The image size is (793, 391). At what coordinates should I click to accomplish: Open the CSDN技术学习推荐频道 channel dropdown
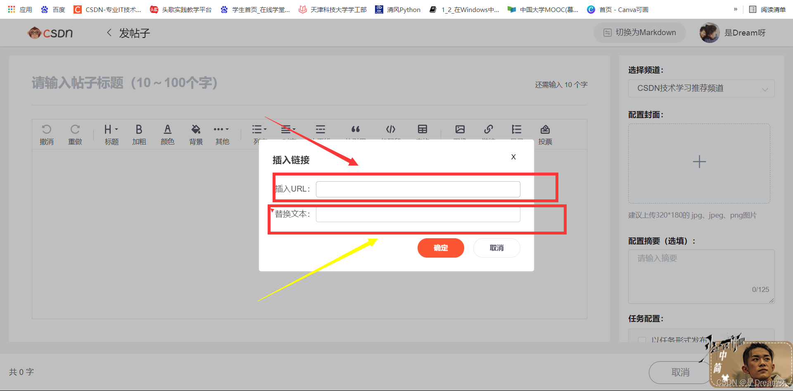pos(701,88)
